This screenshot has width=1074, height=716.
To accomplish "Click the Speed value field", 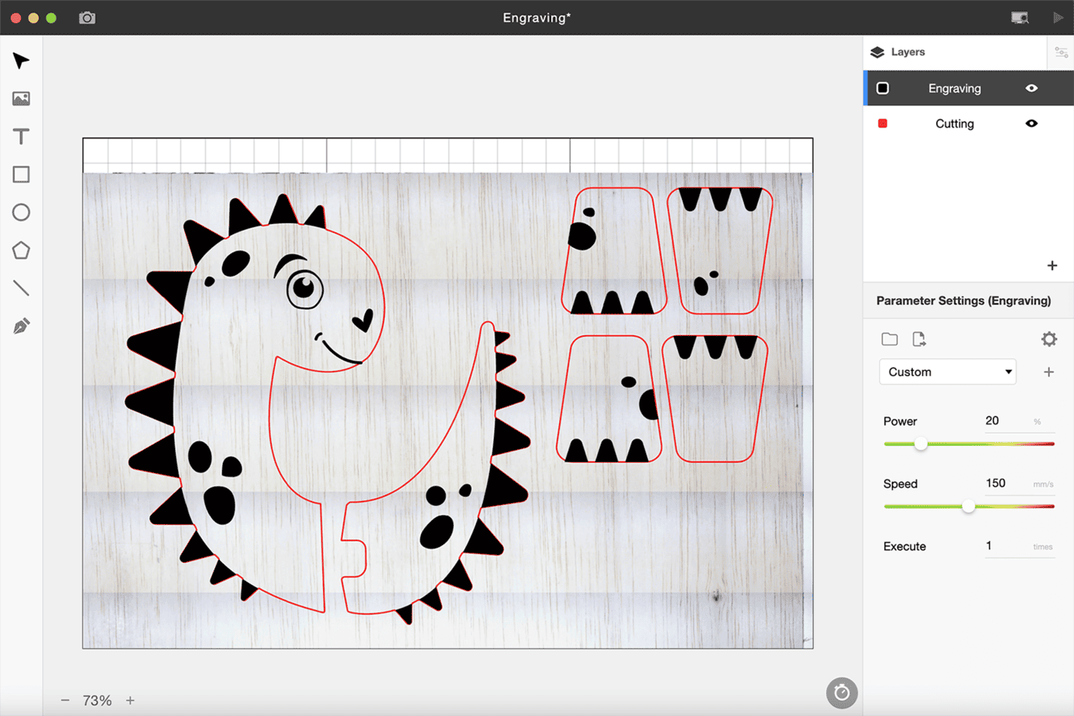I will 1000,484.
